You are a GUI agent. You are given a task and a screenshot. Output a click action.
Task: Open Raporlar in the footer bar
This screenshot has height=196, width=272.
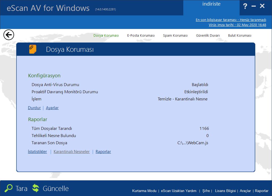(x=262, y=191)
